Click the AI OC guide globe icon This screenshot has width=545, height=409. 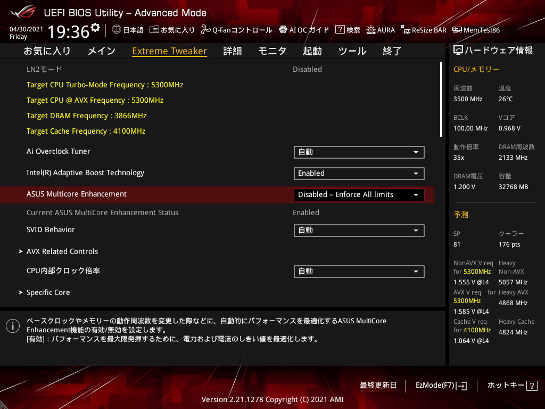click(x=283, y=30)
